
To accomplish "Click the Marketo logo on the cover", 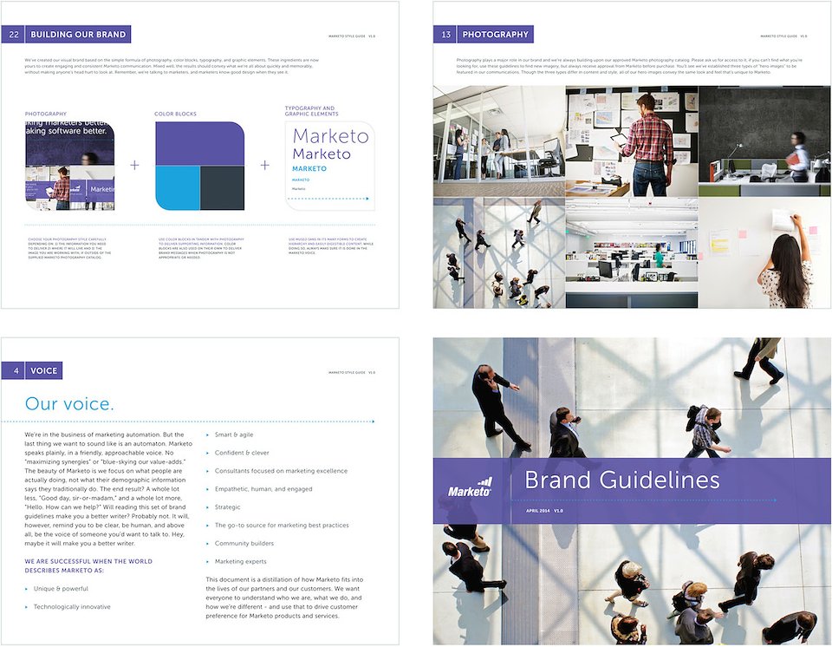I will tap(471, 487).
